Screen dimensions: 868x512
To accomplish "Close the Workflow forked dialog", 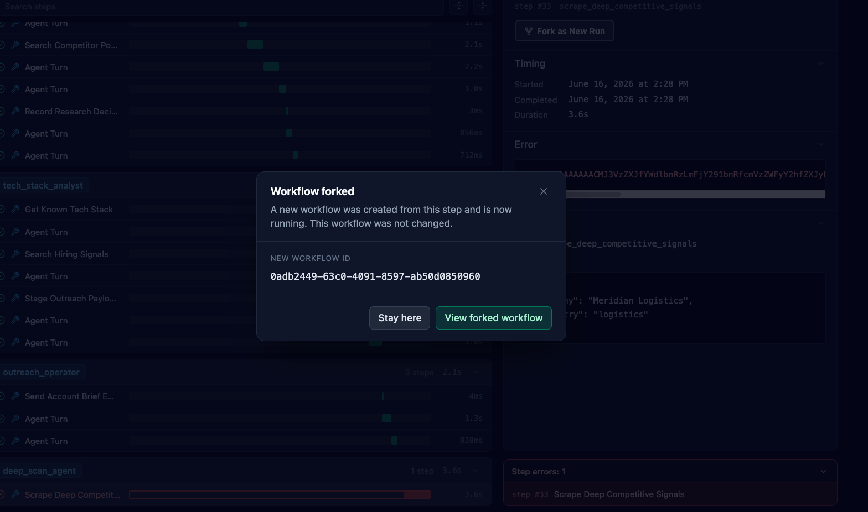I will point(544,191).
